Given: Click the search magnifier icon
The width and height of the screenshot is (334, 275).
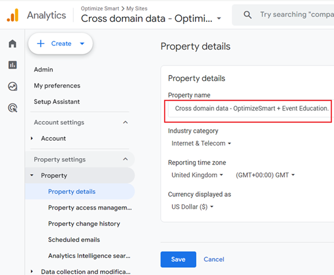Looking at the screenshot, I should [247, 15].
